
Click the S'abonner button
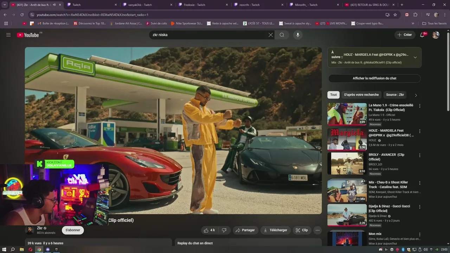click(73, 230)
